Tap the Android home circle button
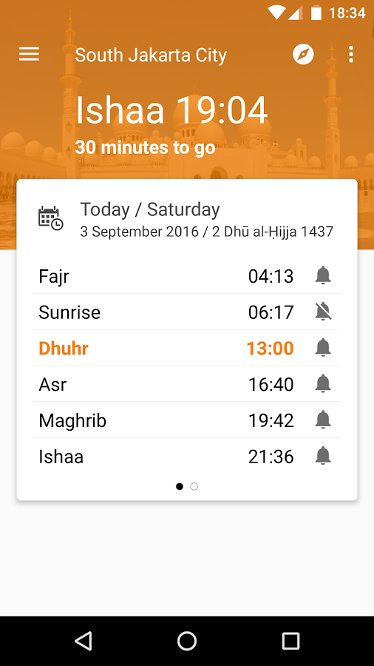 click(187, 641)
